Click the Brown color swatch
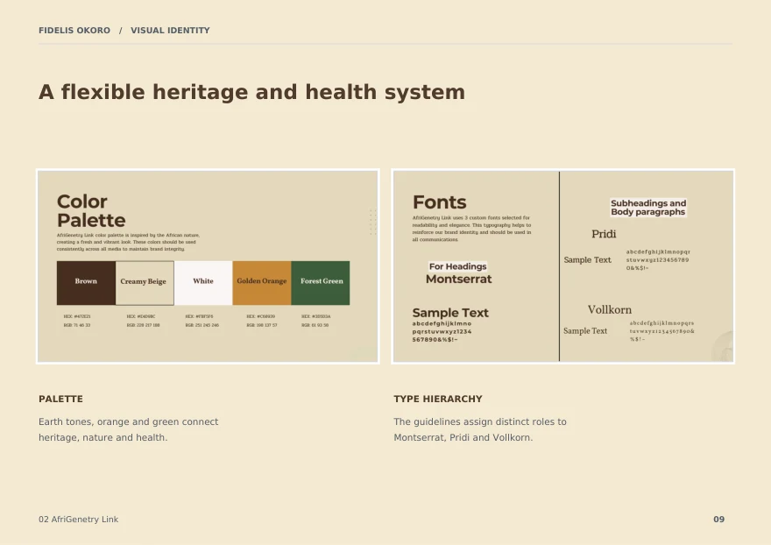The image size is (771, 545). pyautogui.click(x=86, y=283)
